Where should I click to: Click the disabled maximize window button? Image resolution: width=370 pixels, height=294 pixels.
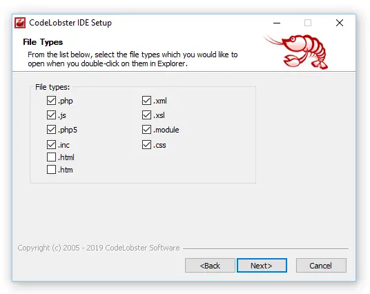308,23
